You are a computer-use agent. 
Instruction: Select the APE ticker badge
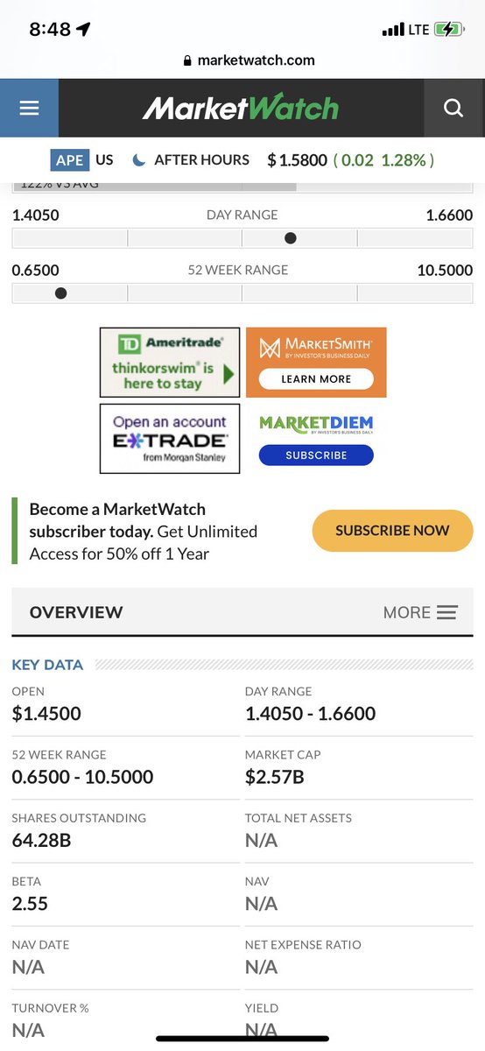[x=70, y=159]
